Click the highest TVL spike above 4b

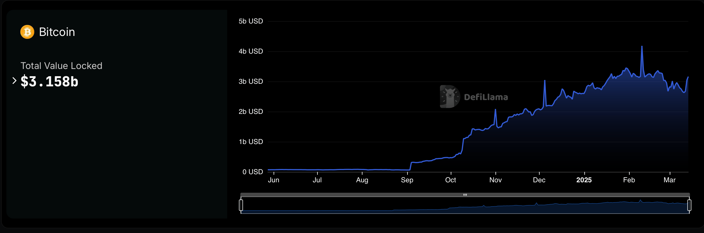click(642, 46)
